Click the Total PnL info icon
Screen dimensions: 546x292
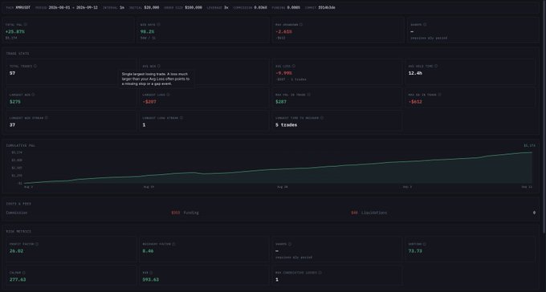26,25
